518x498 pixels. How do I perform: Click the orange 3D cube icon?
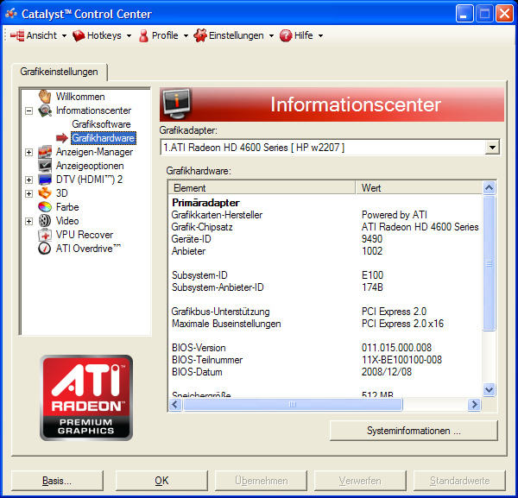coord(45,193)
